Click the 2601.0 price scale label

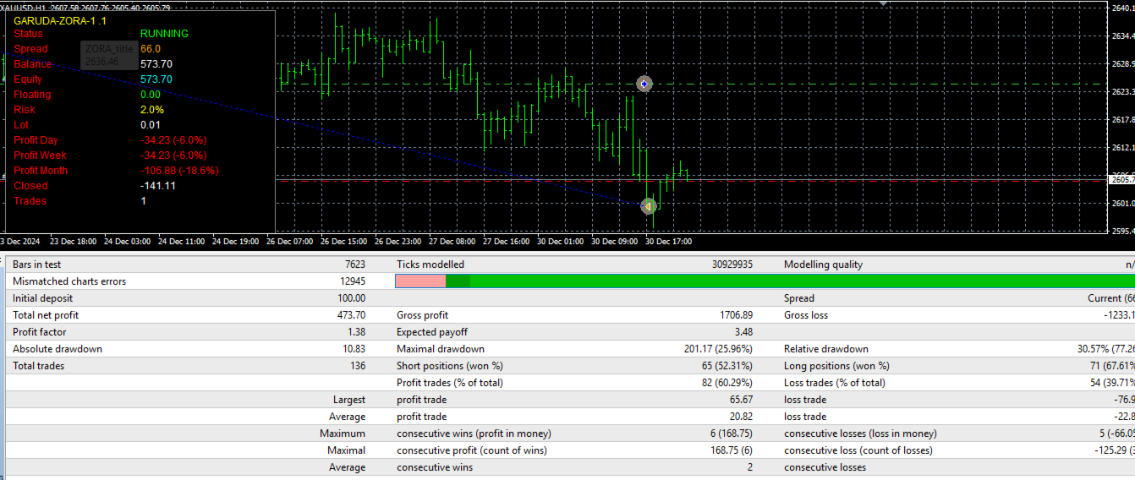pos(1121,204)
